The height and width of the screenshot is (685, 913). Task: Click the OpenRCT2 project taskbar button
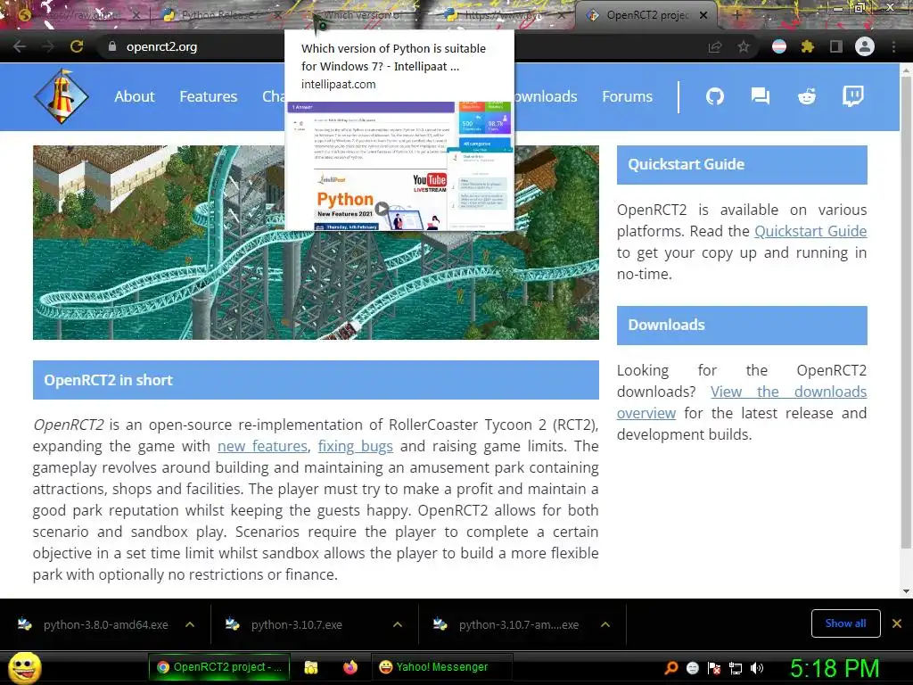pos(219,667)
